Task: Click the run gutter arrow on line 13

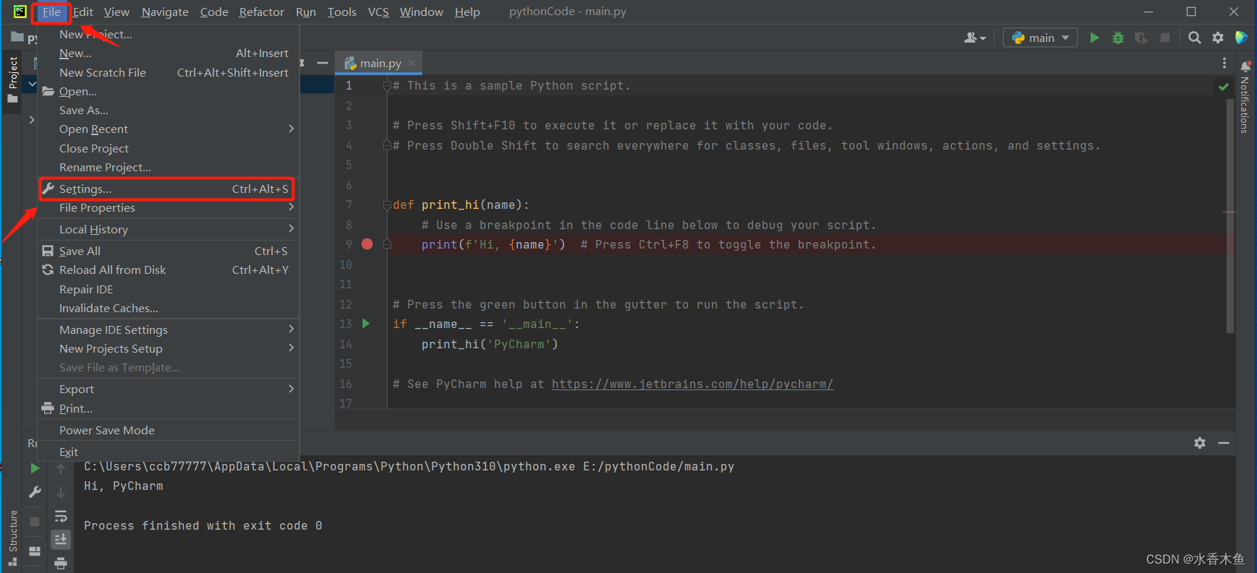Action: click(366, 324)
